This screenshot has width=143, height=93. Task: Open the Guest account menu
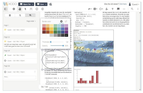(134, 4)
